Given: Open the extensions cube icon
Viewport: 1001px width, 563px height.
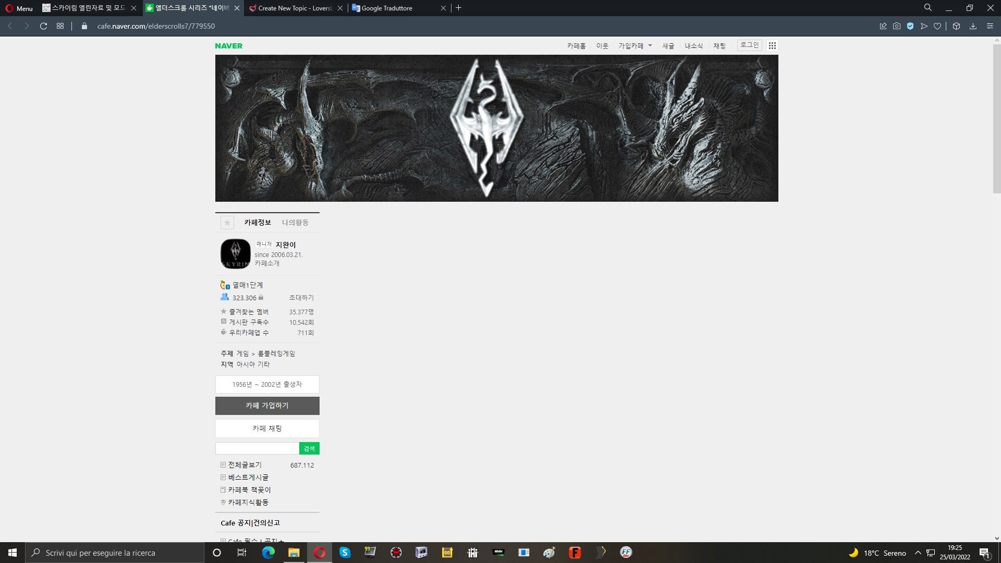Looking at the screenshot, I should tap(956, 26).
